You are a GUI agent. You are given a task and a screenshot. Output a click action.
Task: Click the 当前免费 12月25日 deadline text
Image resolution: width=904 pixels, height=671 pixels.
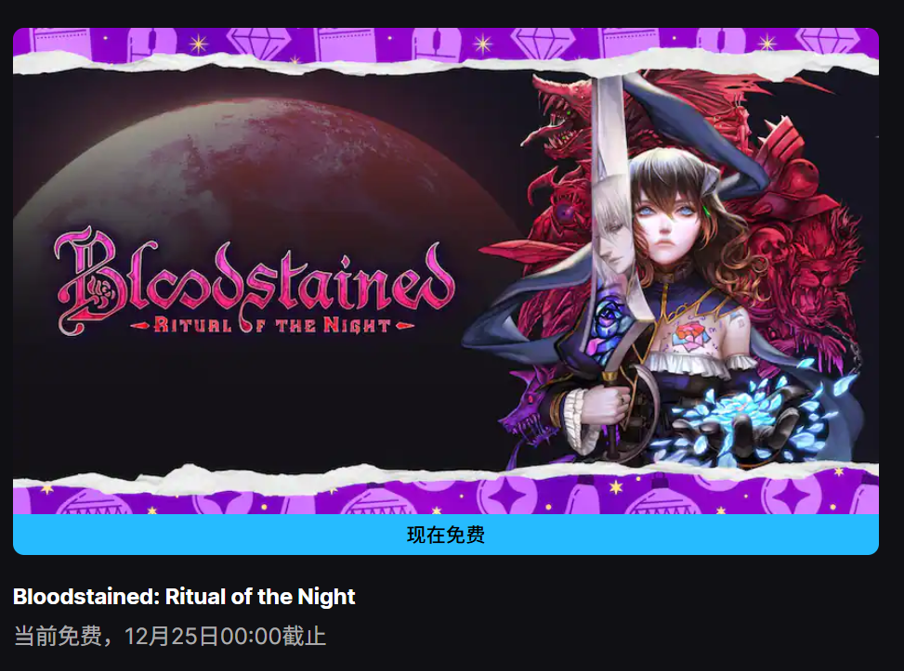(169, 636)
